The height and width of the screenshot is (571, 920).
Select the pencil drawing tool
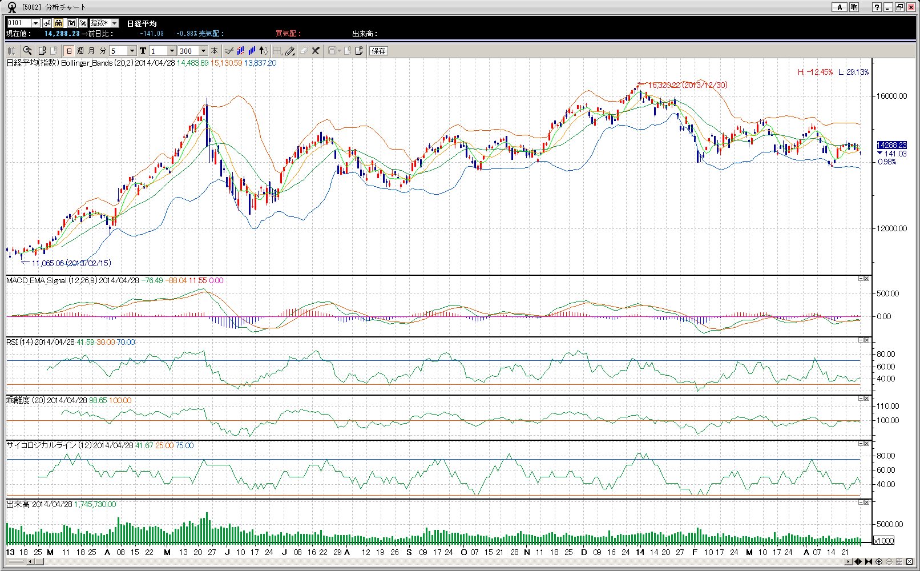coord(290,51)
